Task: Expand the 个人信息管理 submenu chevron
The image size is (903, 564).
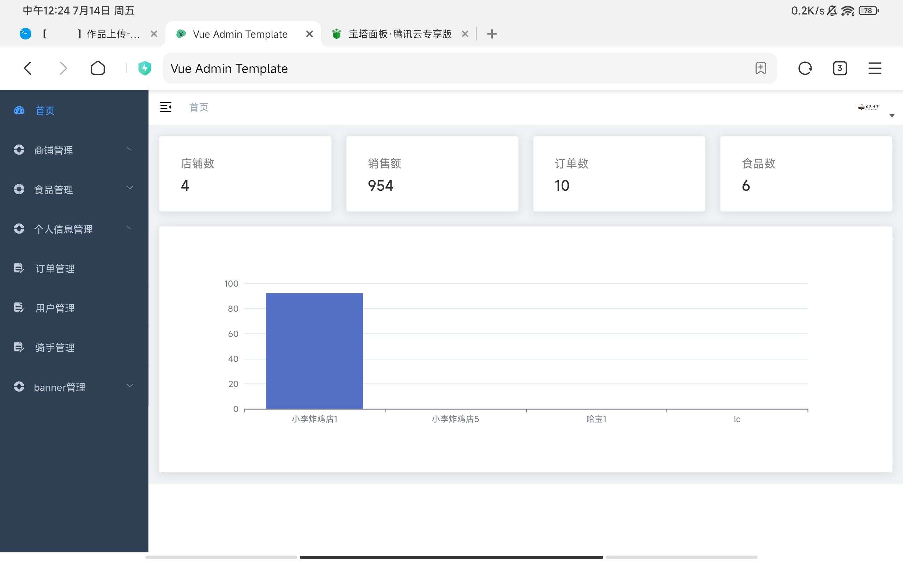Action: [x=130, y=228]
